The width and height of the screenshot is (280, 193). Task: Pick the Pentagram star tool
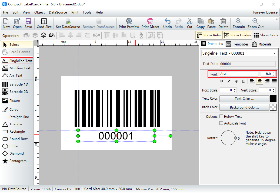pyautogui.click(x=17, y=161)
